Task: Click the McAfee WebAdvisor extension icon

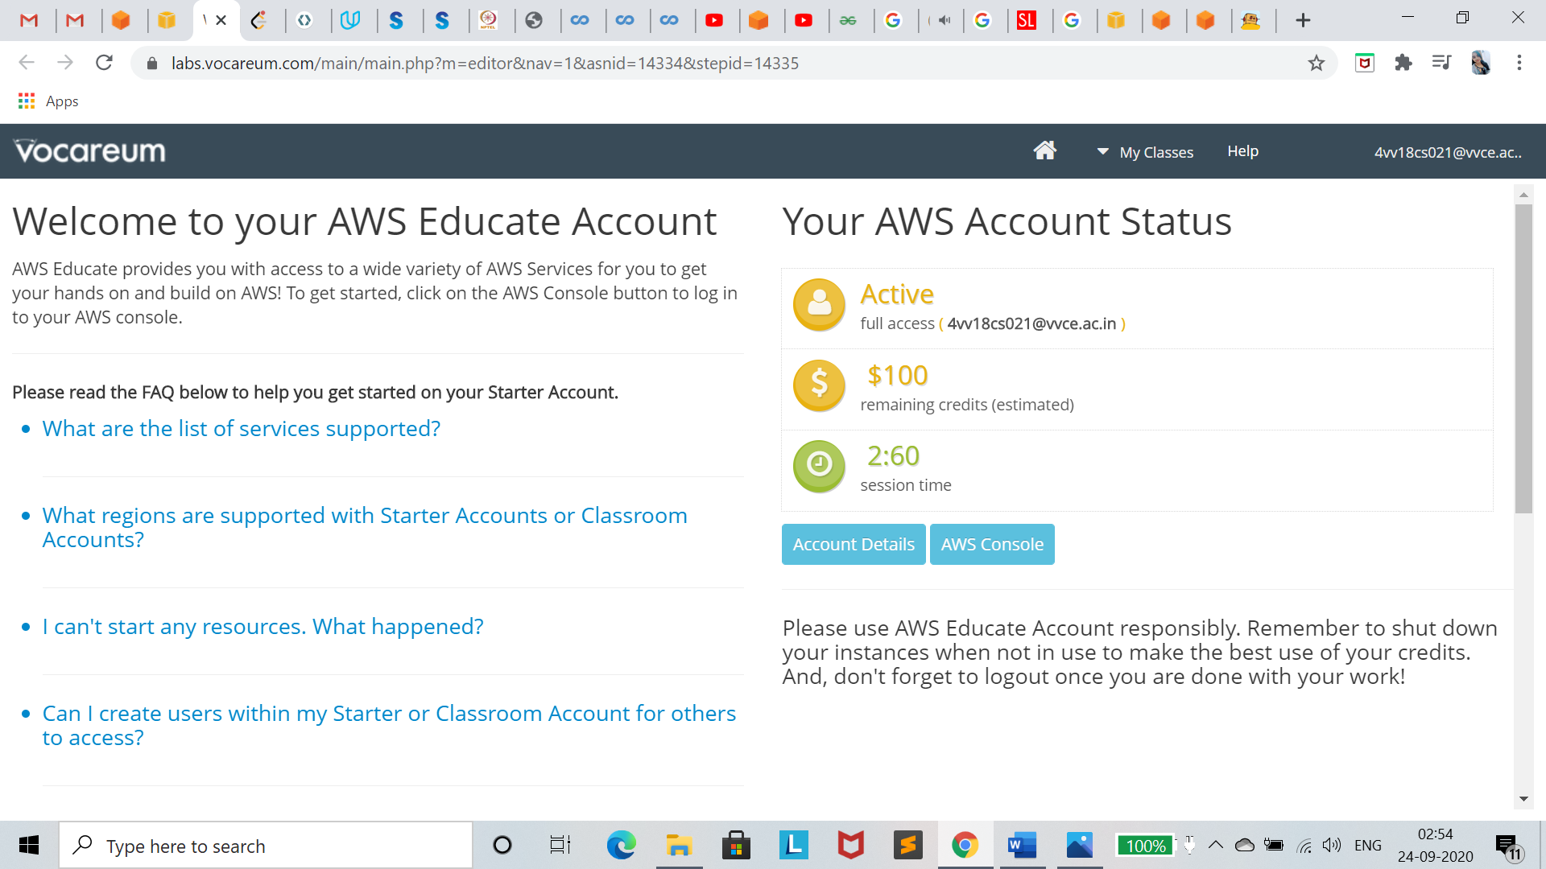Action: click(1364, 63)
